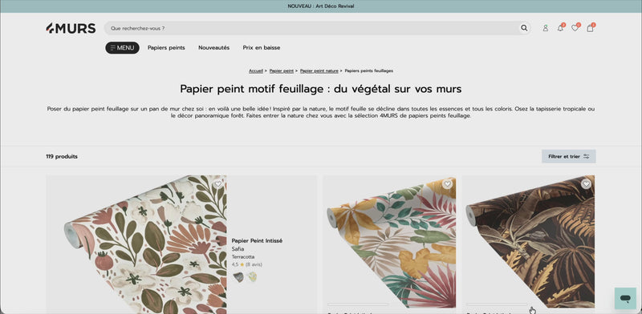The width and height of the screenshot is (642, 314).
Task: Click the 4MURS logo
Action: tap(71, 28)
